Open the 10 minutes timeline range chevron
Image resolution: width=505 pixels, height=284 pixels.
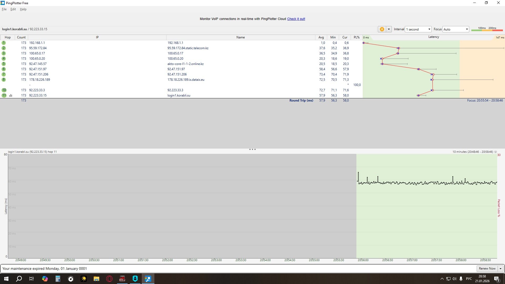(x=496, y=152)
